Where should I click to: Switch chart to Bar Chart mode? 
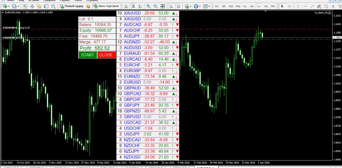point(126,6)
